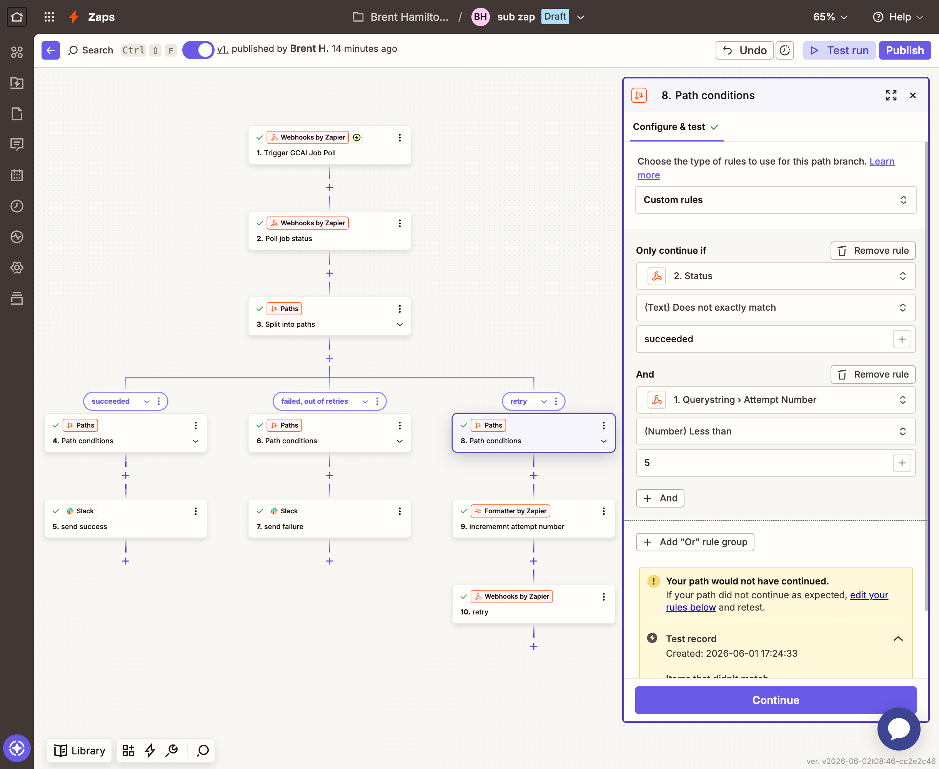Open the Help menu
The height and width of the screenshot is (769, 939).
(x=897, y=17)
